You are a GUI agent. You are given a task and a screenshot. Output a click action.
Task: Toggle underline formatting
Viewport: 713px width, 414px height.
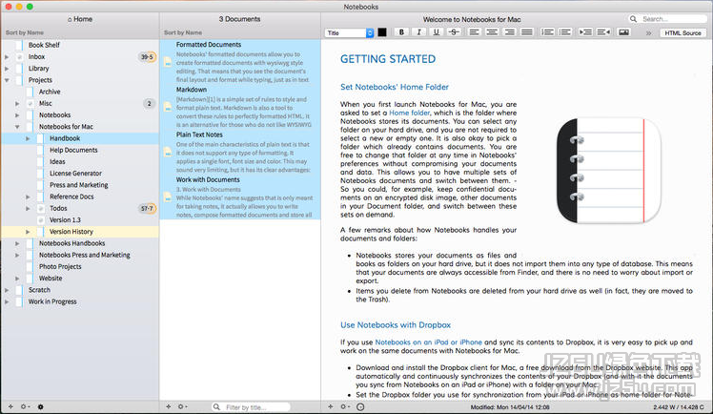(x=436, y=32)
